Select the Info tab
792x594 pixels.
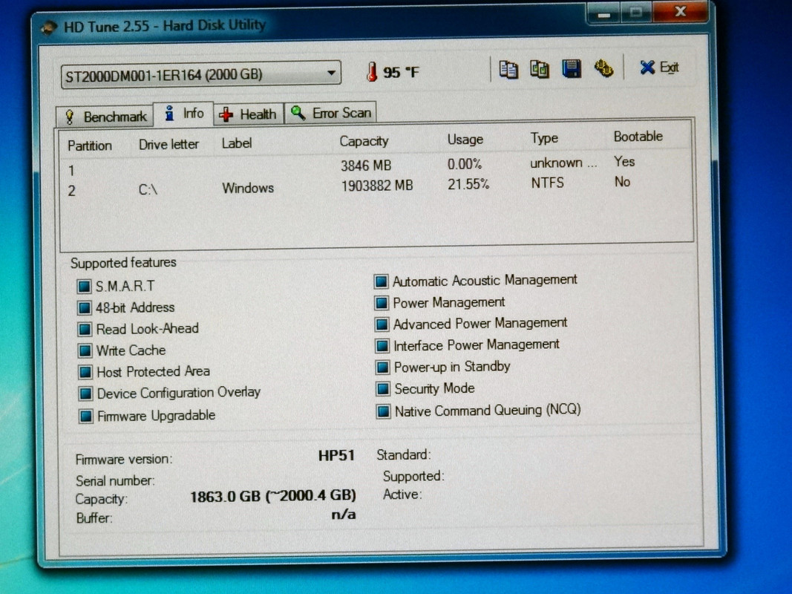pos(183,114)
